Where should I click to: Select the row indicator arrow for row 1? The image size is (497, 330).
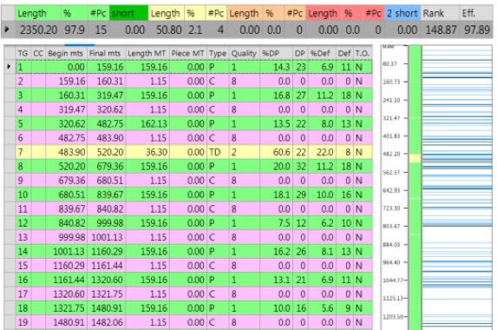tap(10, 67)
